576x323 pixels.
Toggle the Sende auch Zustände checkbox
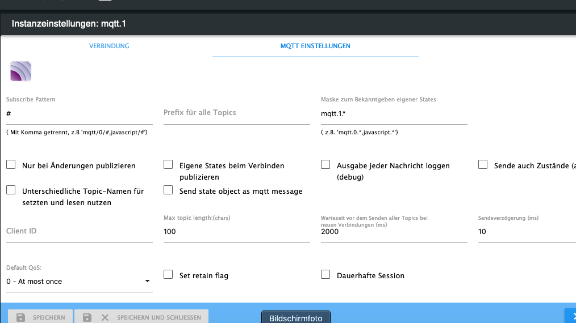tap(483, 164)
